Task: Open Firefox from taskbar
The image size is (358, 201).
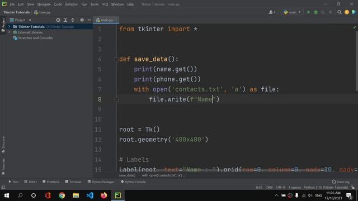Action: pos(104,195)
